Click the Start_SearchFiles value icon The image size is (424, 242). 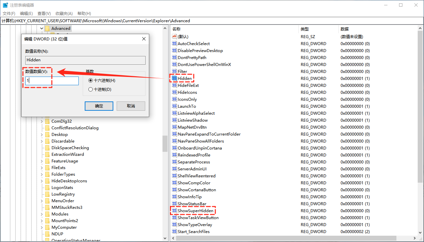click(174, 231)
